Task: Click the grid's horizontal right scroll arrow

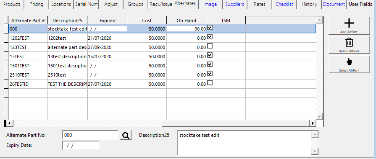Action: tap(313, 123)
